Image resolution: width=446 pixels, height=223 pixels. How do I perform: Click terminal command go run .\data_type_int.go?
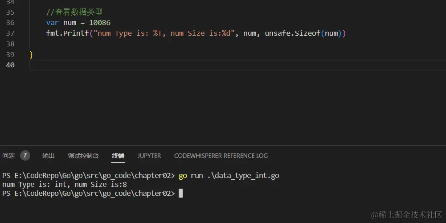click(x=229, y=176)
